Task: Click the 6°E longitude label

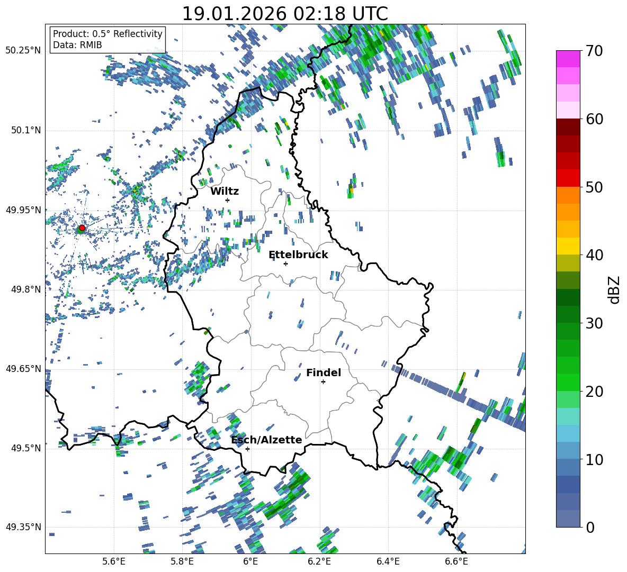Action: pyautogui.click(x=250, y=561)
